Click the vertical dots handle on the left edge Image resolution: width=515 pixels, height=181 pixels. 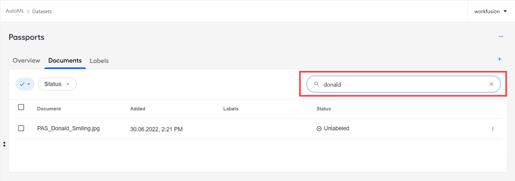(4, 144)
